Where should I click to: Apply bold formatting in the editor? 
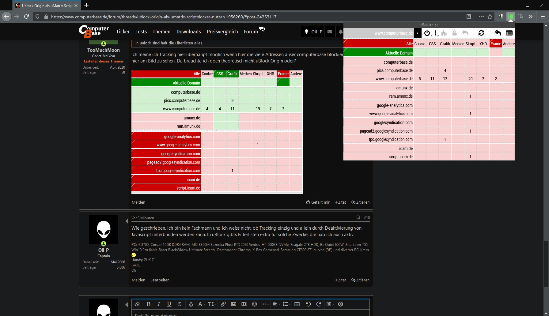[149, 304]
